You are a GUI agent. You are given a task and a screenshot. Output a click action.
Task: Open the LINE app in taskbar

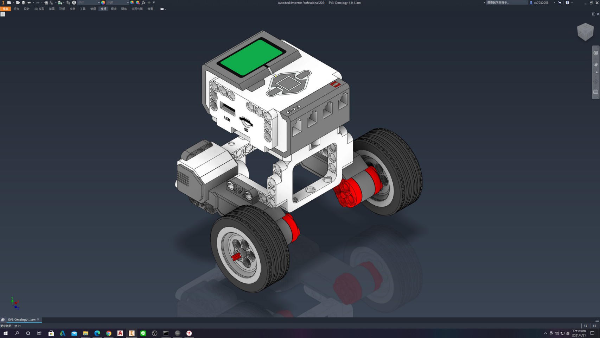click(x=143, y=333)
